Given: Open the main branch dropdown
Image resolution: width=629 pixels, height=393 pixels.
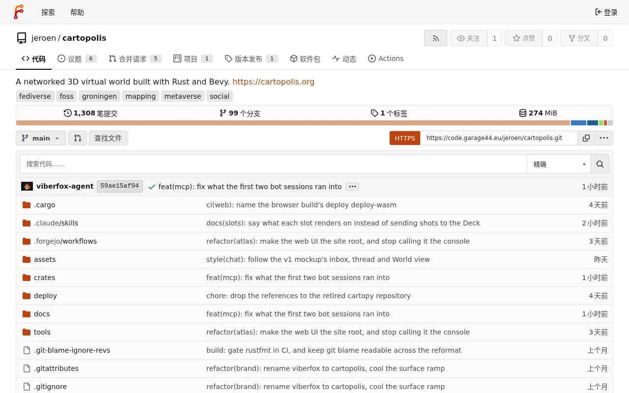Looking at the screenshot, I should pyautogui.click(x=41, y=138).
